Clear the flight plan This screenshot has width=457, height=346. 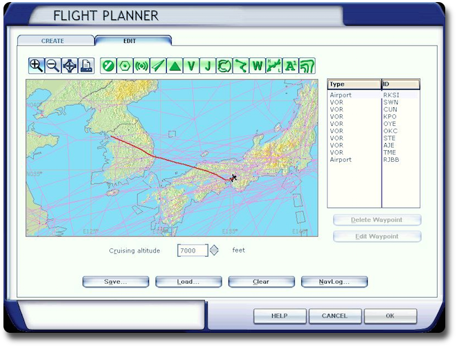pos(262,282)
